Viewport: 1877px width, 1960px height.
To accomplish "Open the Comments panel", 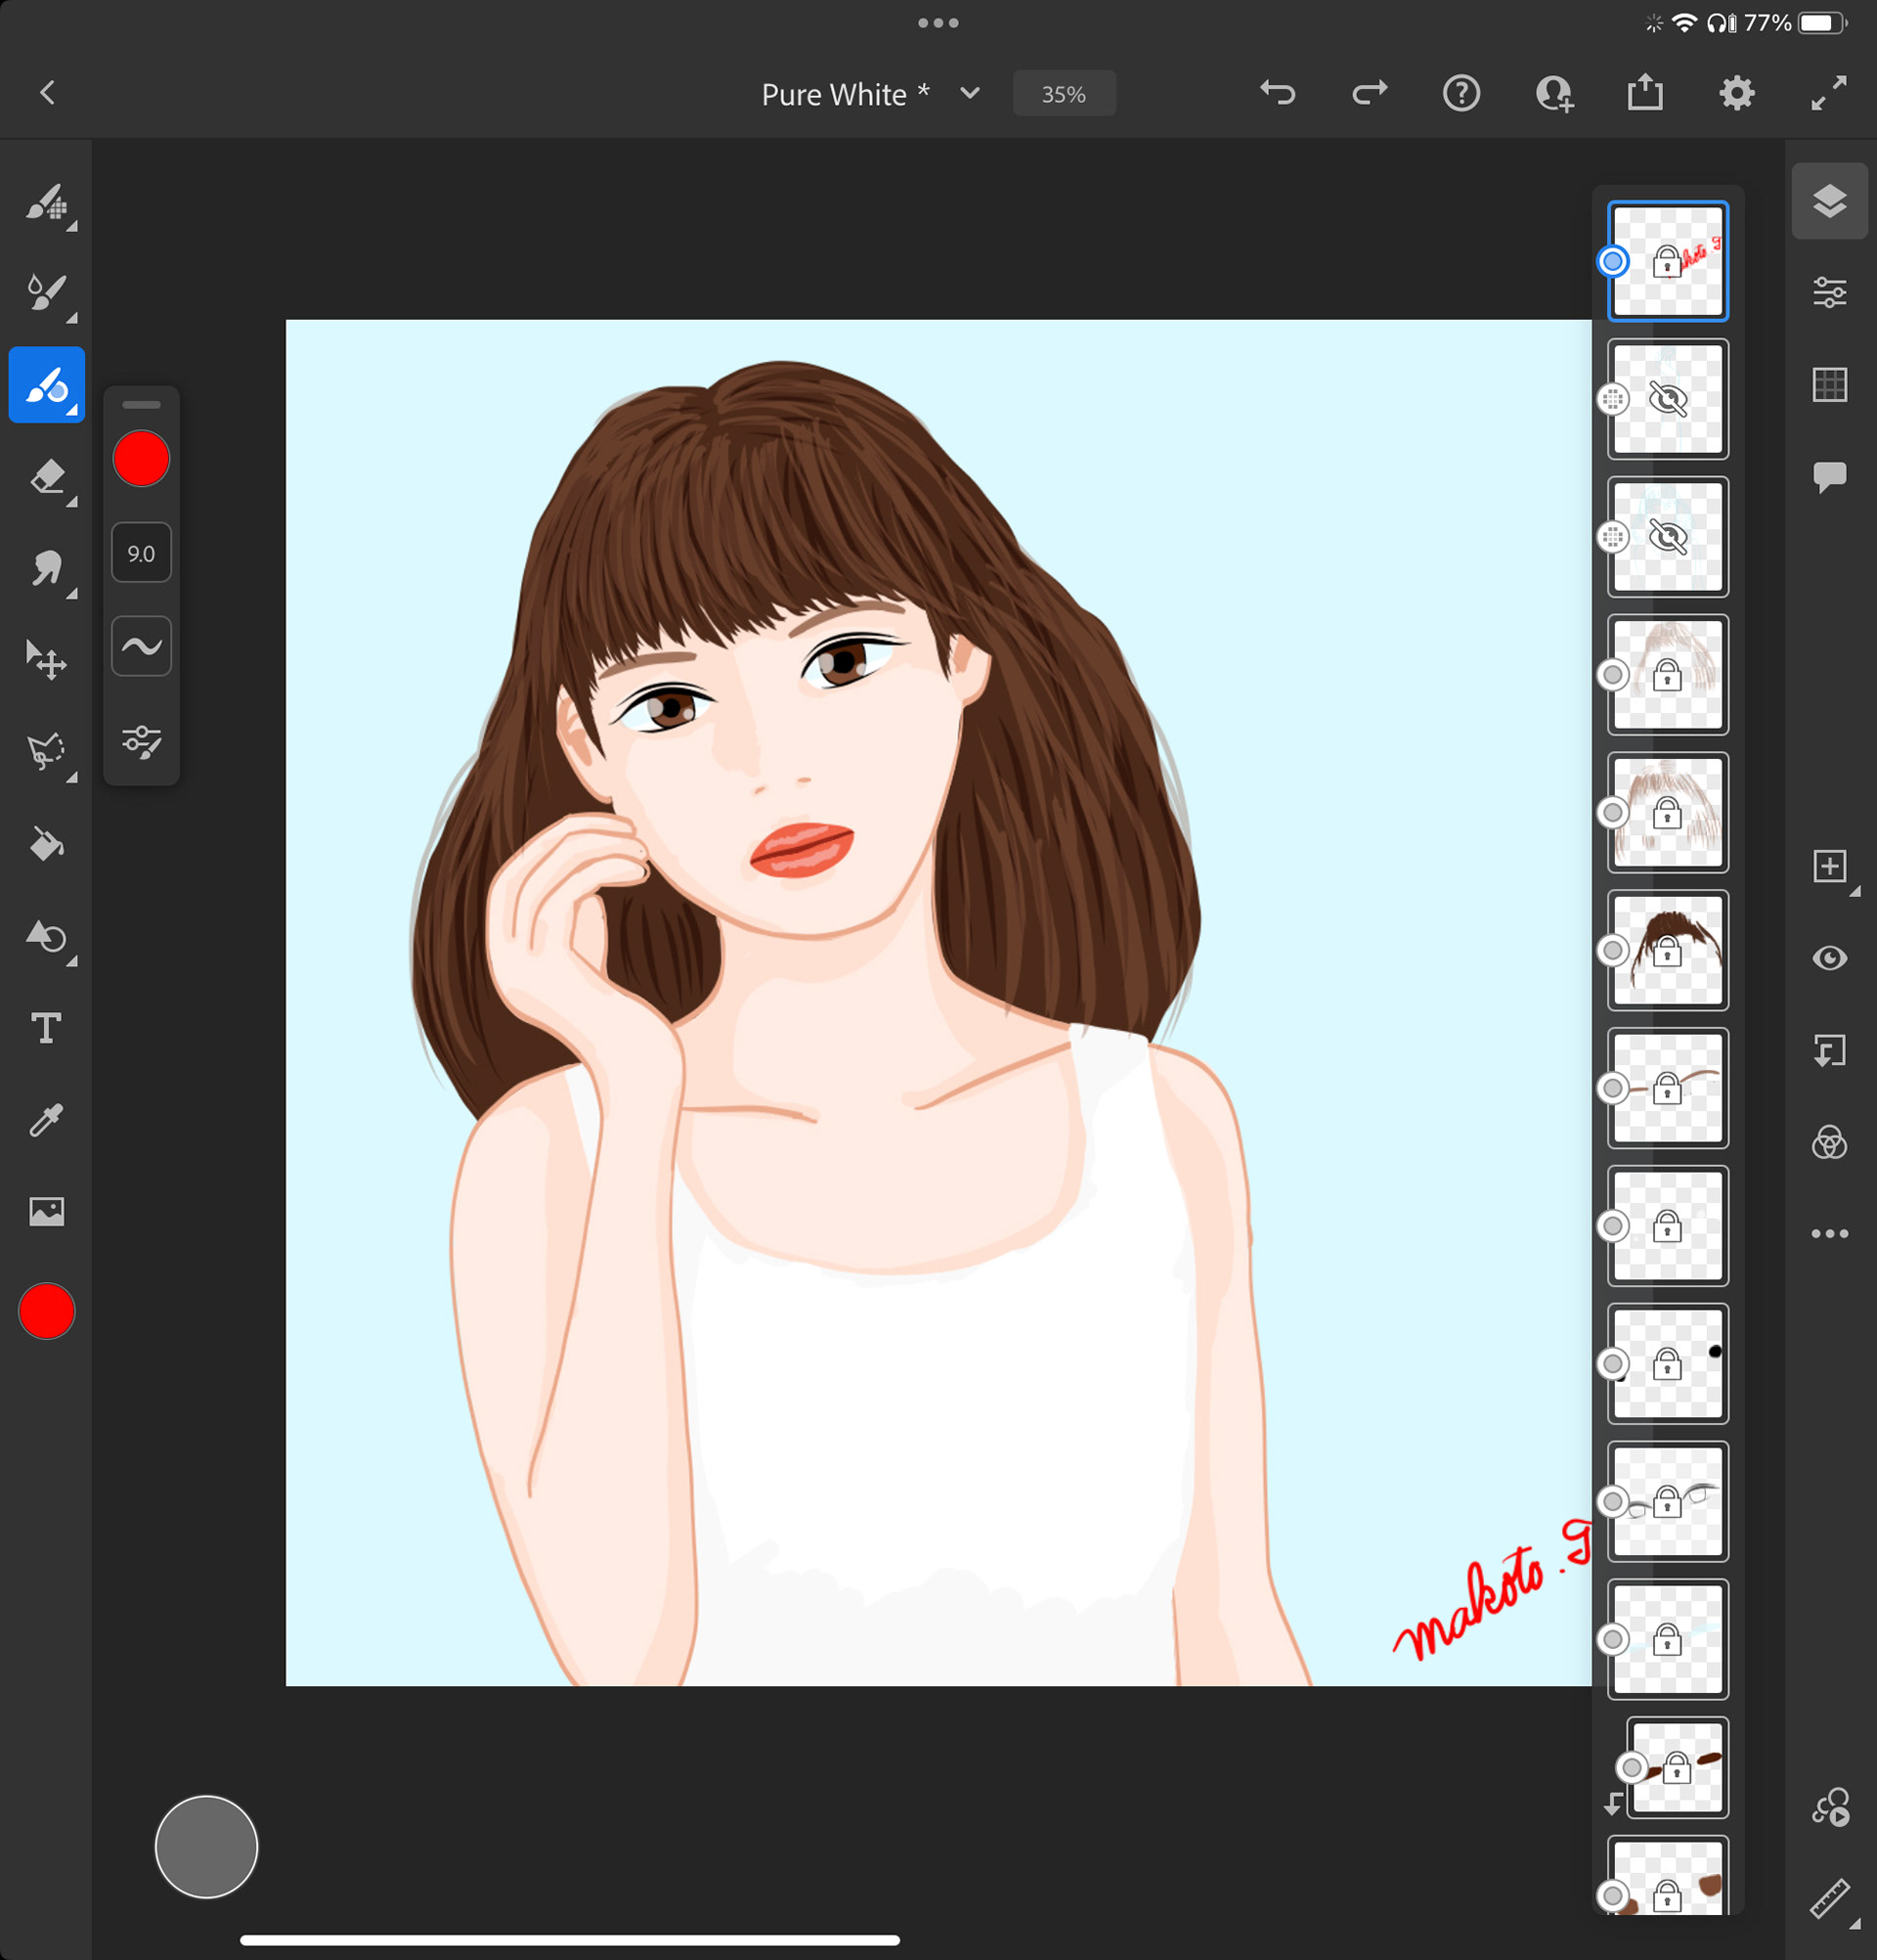I will [1829, 477].
